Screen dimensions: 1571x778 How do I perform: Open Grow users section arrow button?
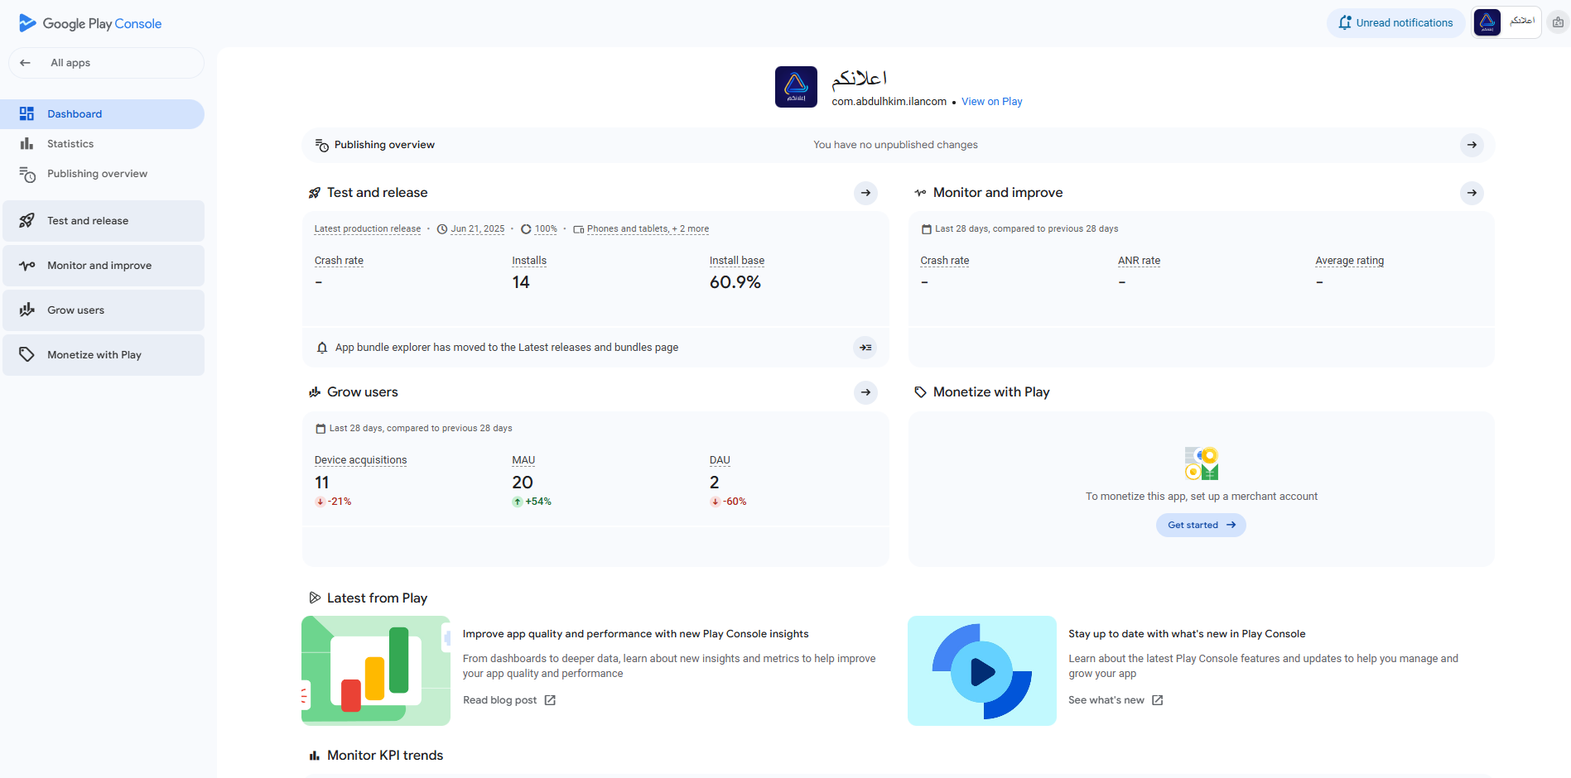tap(865, 392)
